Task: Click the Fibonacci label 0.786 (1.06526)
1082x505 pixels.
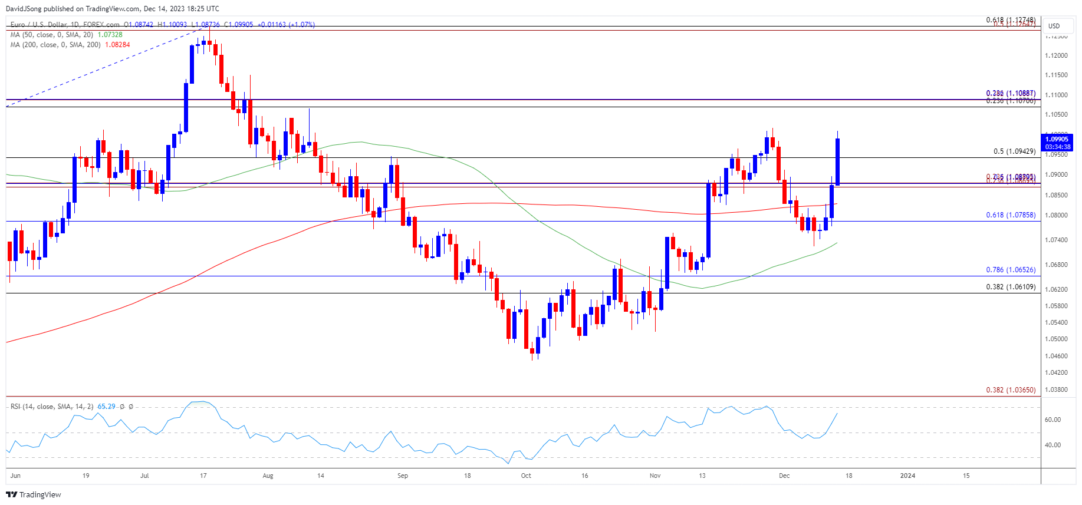Action: coord(1011,270)
